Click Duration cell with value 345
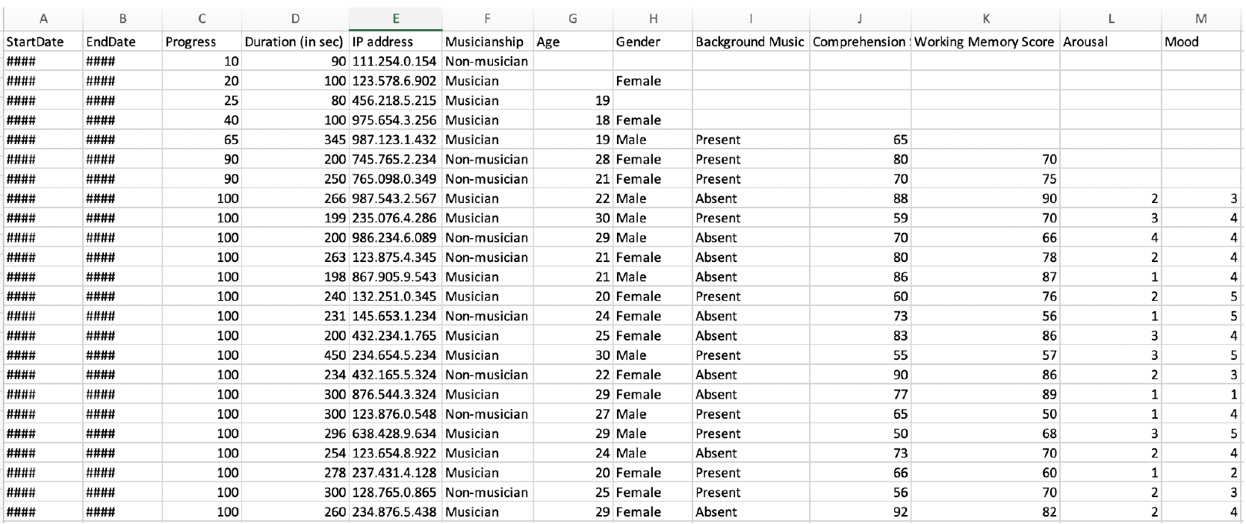This screenshot has width=1246, height=524. 295,140
